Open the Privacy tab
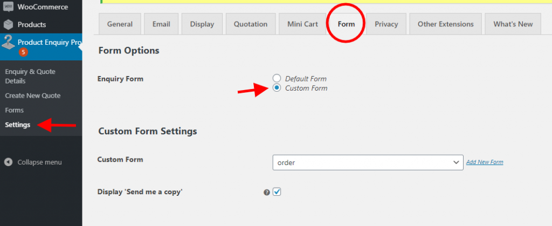 (x=386, y=24)
